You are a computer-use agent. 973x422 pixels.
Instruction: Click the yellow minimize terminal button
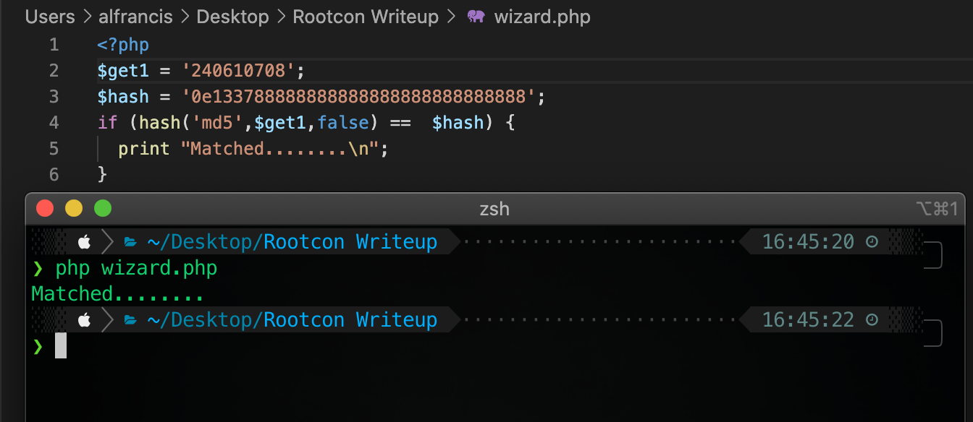click(74, 209)
